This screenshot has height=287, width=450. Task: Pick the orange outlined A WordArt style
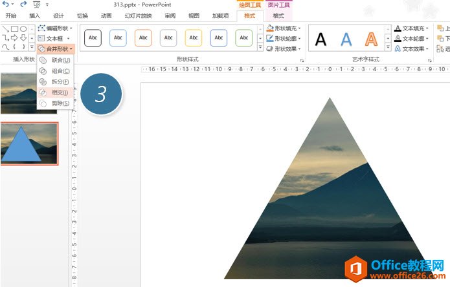pos(371,40)
